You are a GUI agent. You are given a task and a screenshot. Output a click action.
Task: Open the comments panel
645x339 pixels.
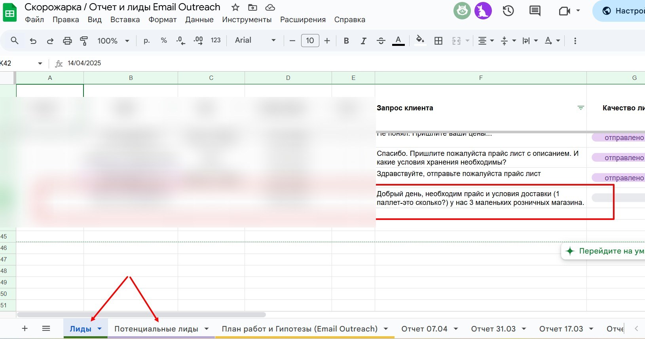click(535, 11)
